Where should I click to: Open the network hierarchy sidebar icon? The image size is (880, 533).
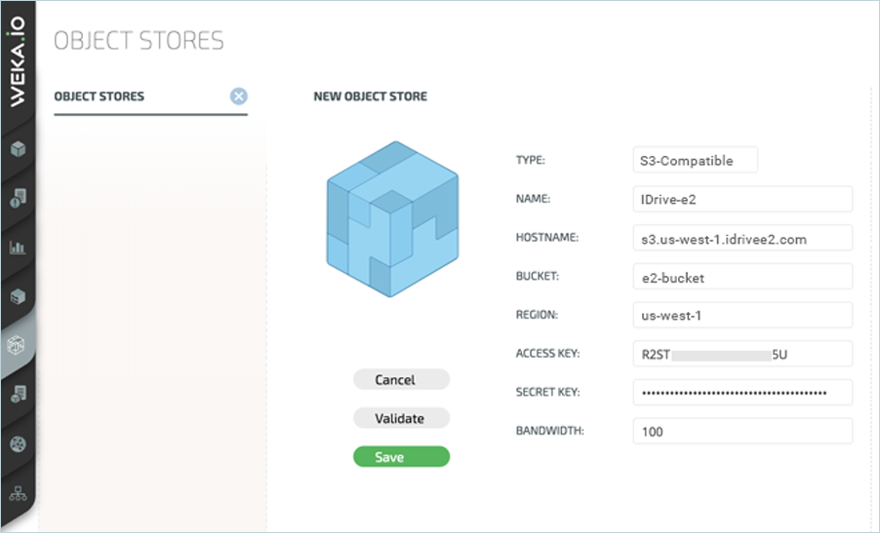[18, 492]
